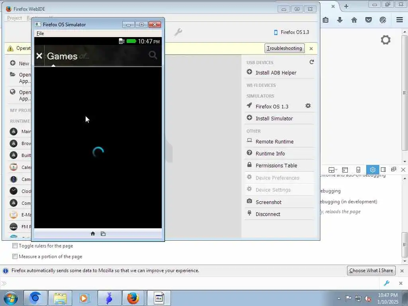Close the current Firefox browser tab
This screenshot has height=306, width=408.
pos(333,6)
